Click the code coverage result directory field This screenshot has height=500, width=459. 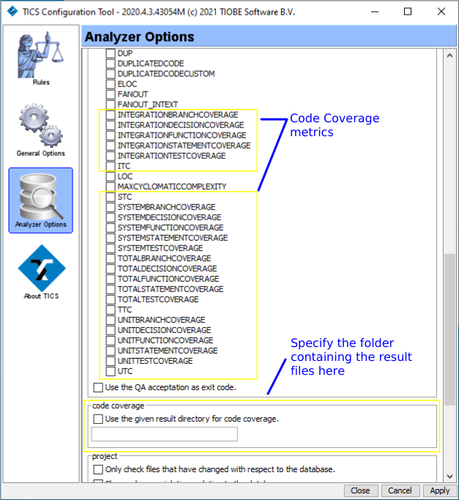coord(165,434)
